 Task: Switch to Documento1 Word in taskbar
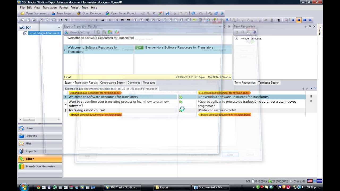coord(210,187)
